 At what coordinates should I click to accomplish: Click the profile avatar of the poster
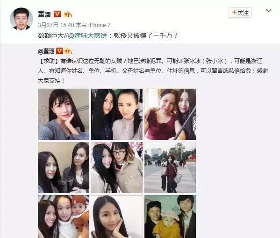22,19
